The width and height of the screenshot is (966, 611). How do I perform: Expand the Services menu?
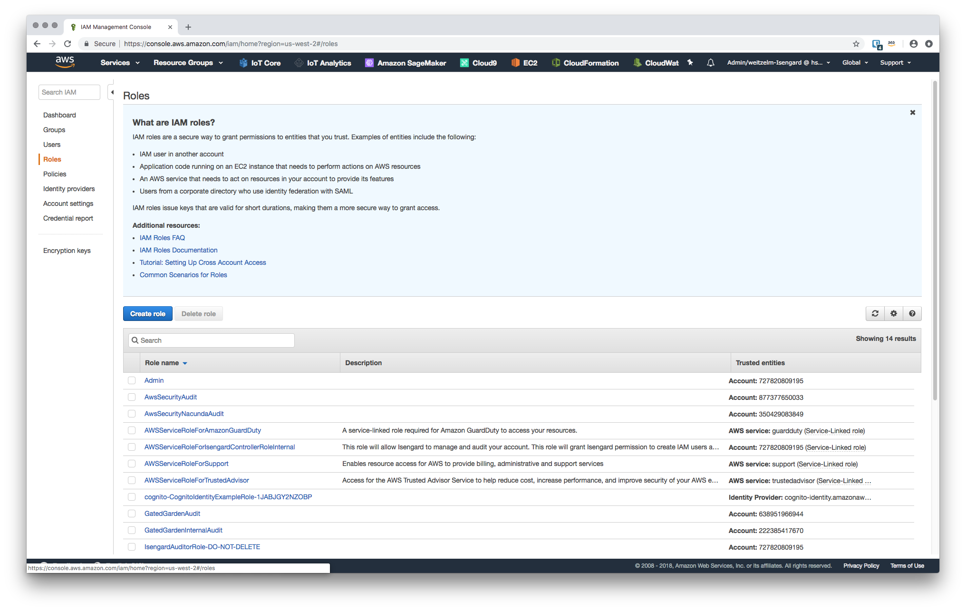(120, 63)
